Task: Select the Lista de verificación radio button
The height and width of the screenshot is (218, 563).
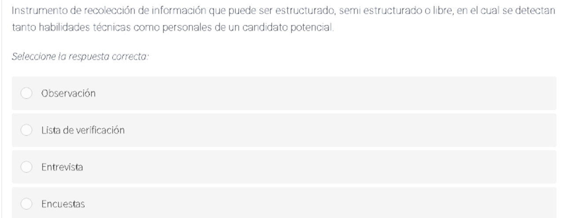Action: 27,131
